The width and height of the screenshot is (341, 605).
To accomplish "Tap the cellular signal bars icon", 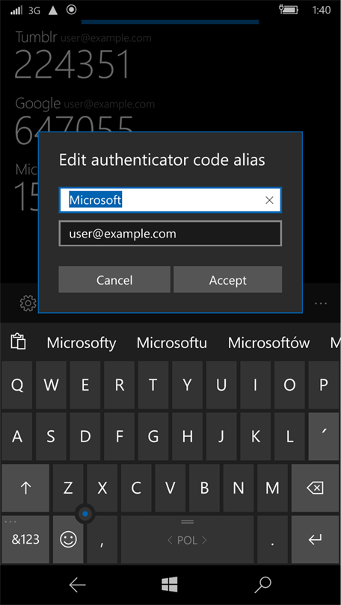I will click(16, 10).
